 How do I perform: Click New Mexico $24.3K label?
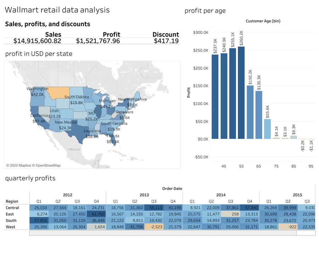tap(66, 125)
